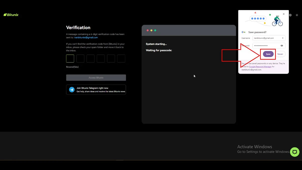Click the 'Waiting for passcode:' text
The height and width of the screenshot is (170, 302).
159,50
